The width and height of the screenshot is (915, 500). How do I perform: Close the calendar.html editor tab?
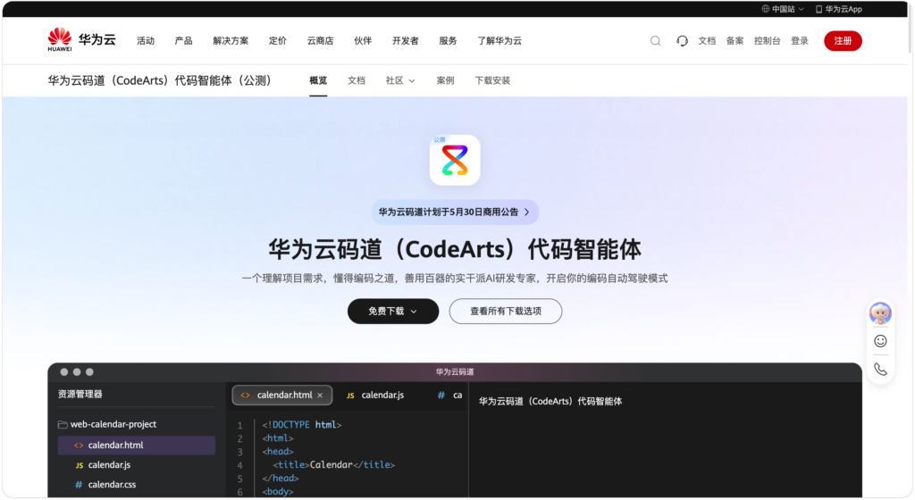click(x=320, y=396)
